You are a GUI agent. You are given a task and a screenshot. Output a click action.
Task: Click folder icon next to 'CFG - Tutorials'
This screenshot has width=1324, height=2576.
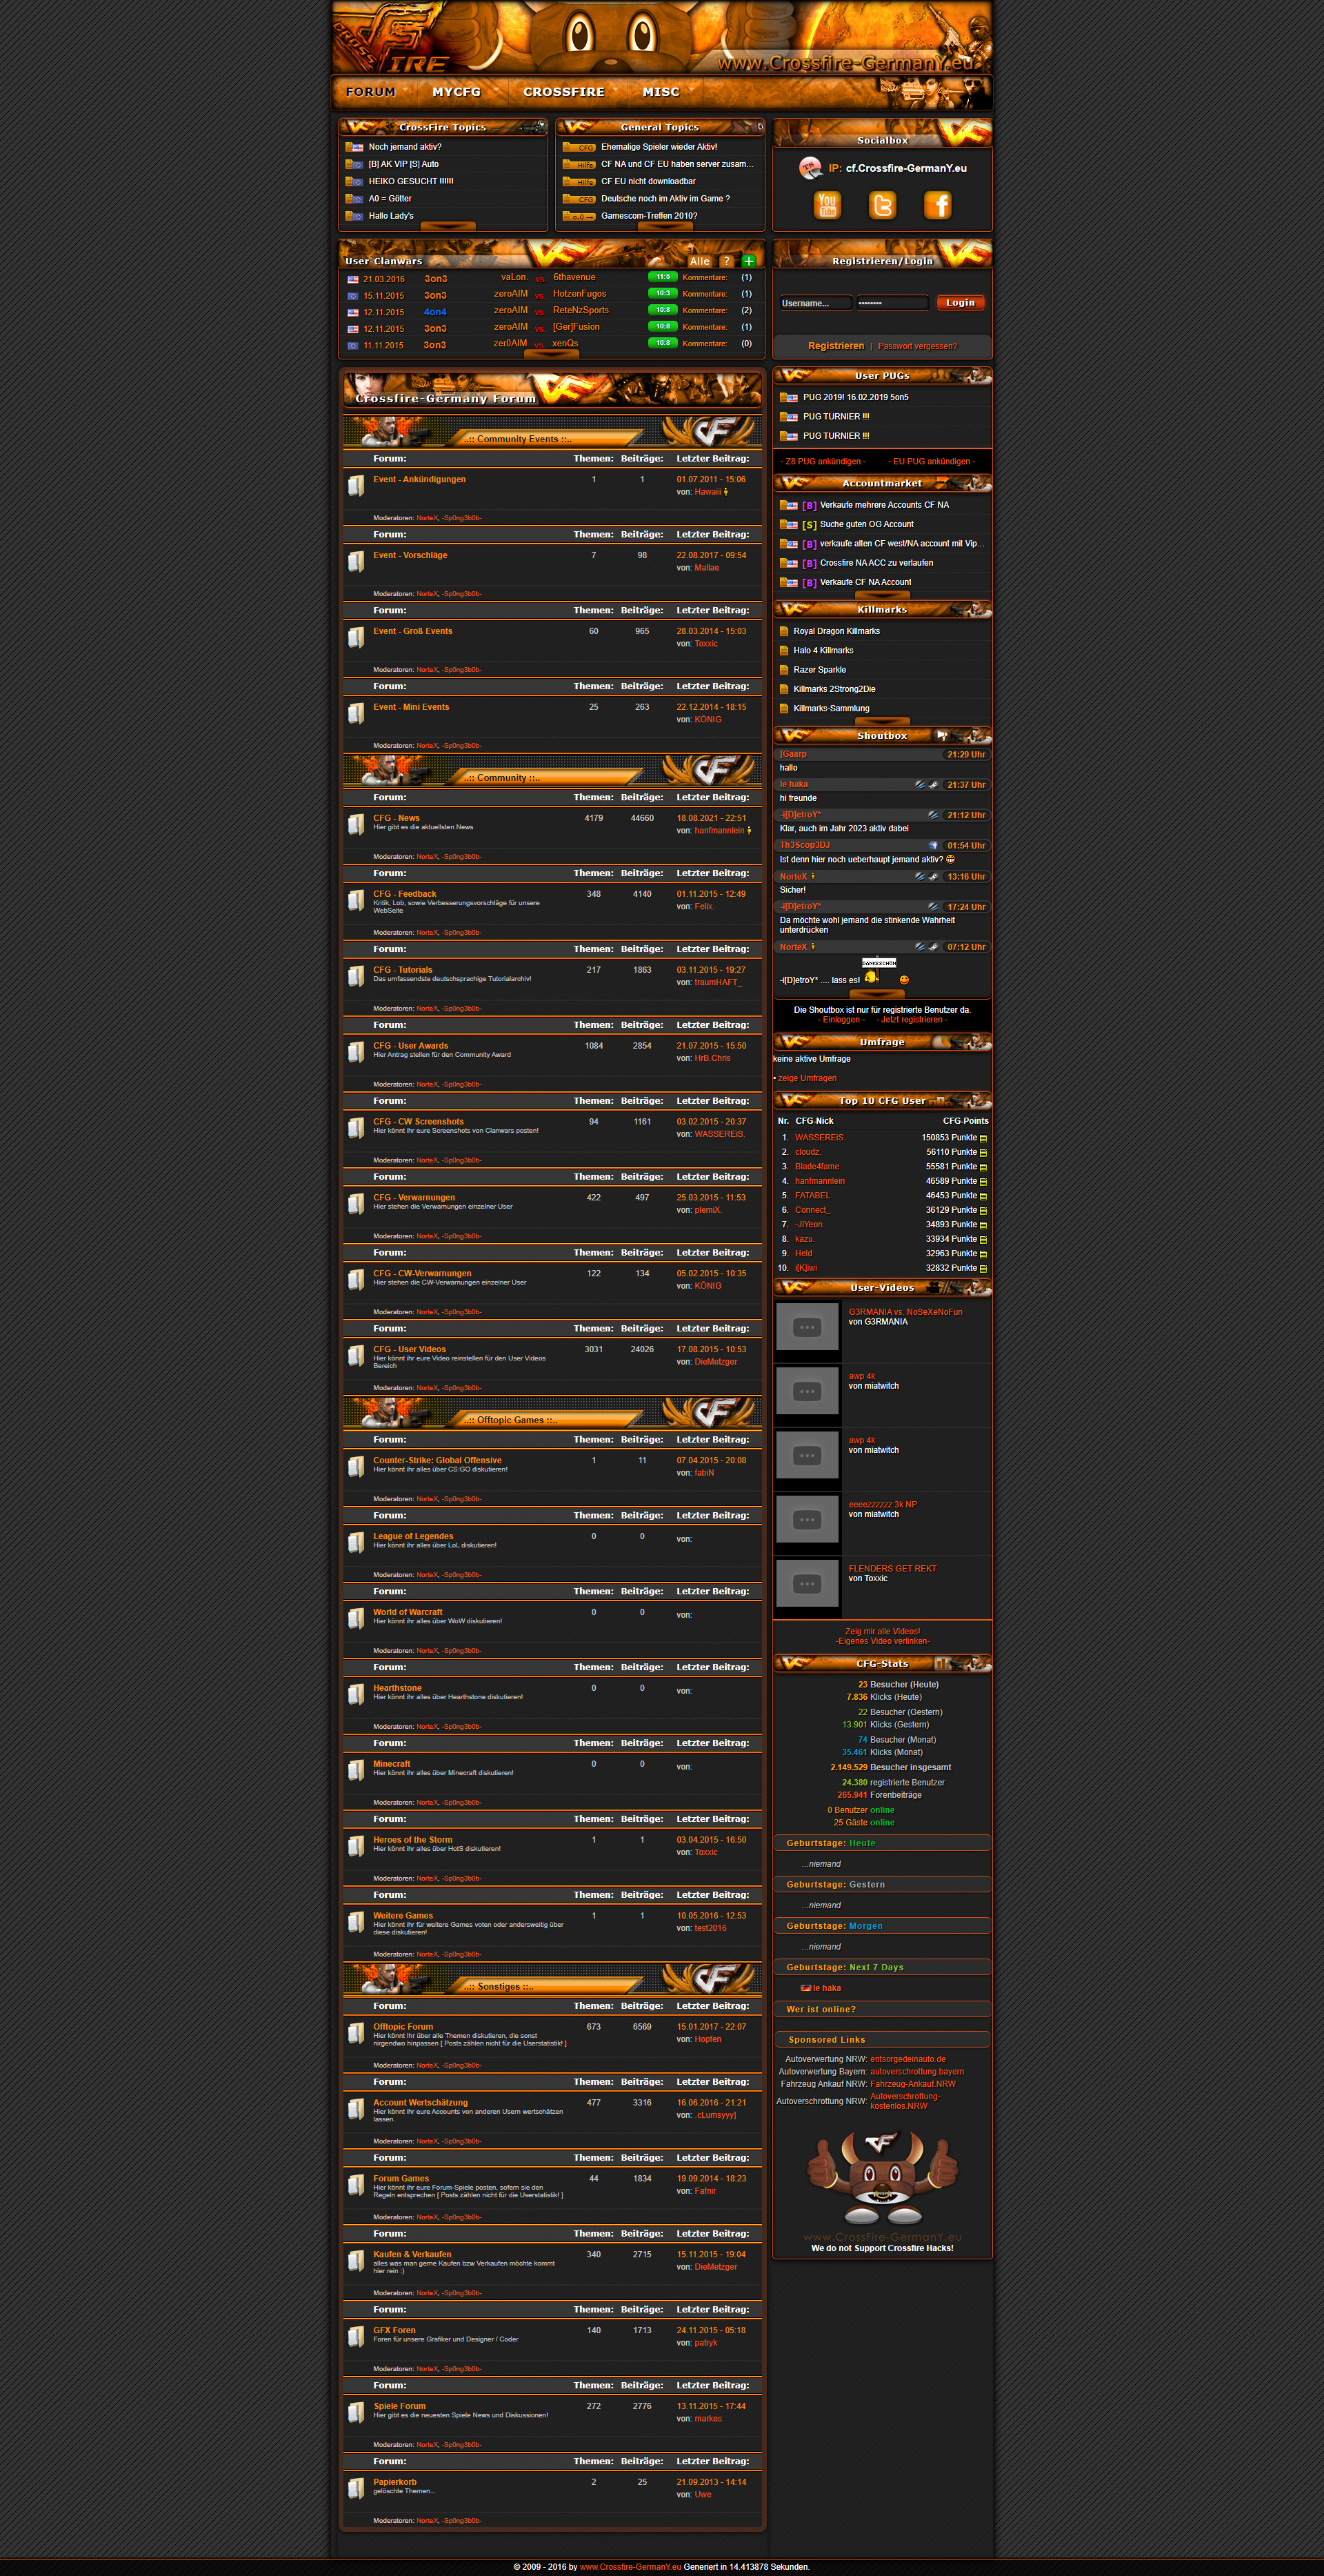pos(356,977)
